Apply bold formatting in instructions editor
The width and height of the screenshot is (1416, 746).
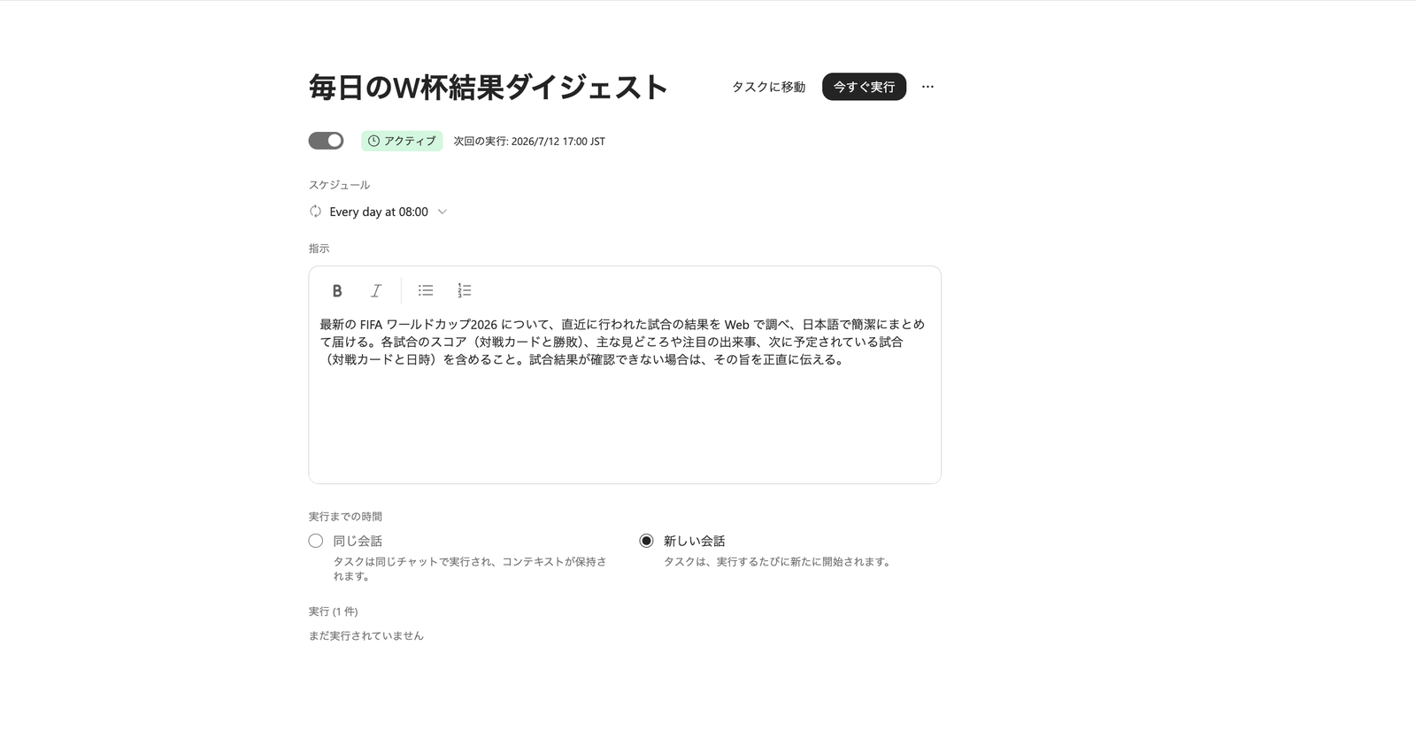point(337,290)
